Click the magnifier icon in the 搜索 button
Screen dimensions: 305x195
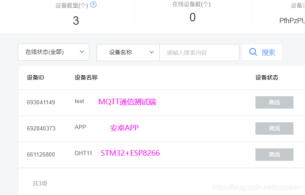253,52
